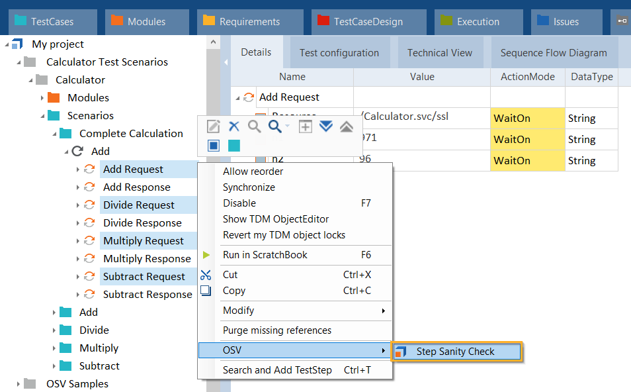Click the ActionMode column header
631x392 pixels.
point(527,77)
